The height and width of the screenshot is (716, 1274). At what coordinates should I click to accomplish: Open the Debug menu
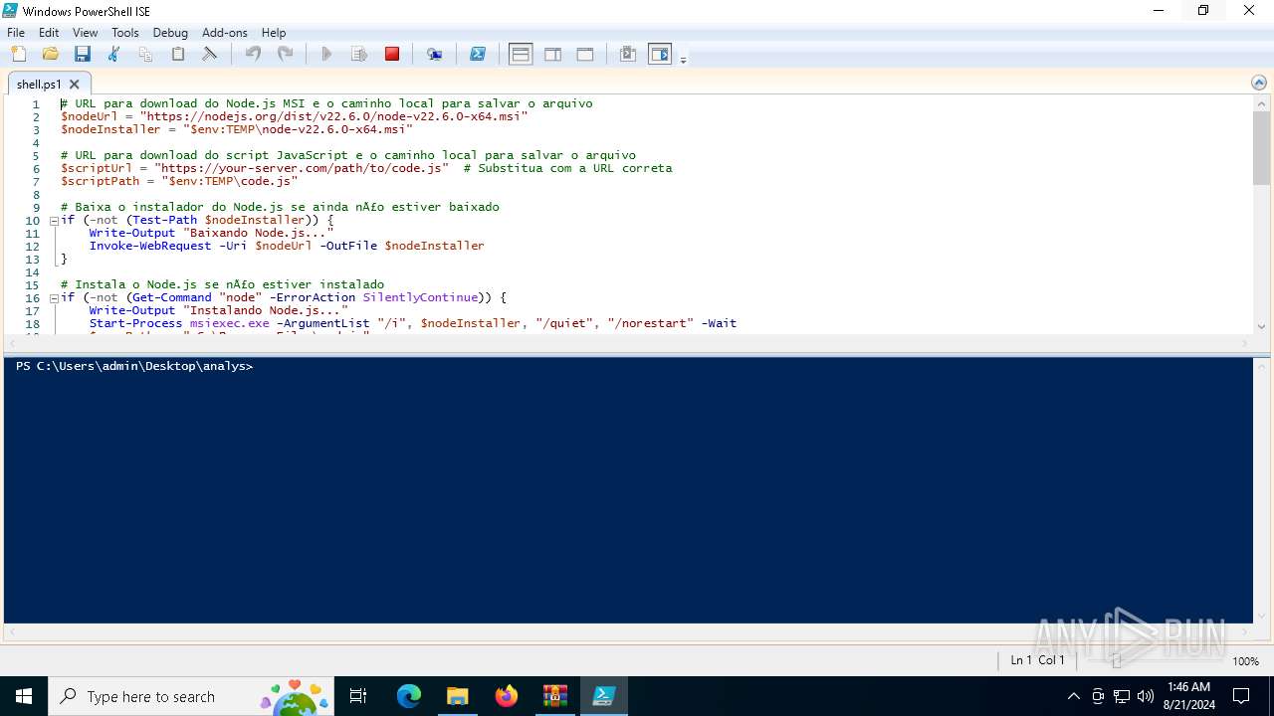pos(170,32)
